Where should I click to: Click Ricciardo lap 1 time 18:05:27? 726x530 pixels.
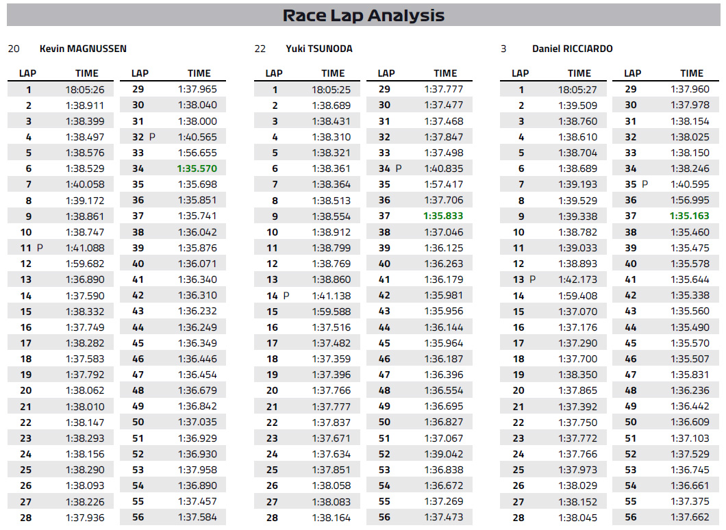coord(577,90)
